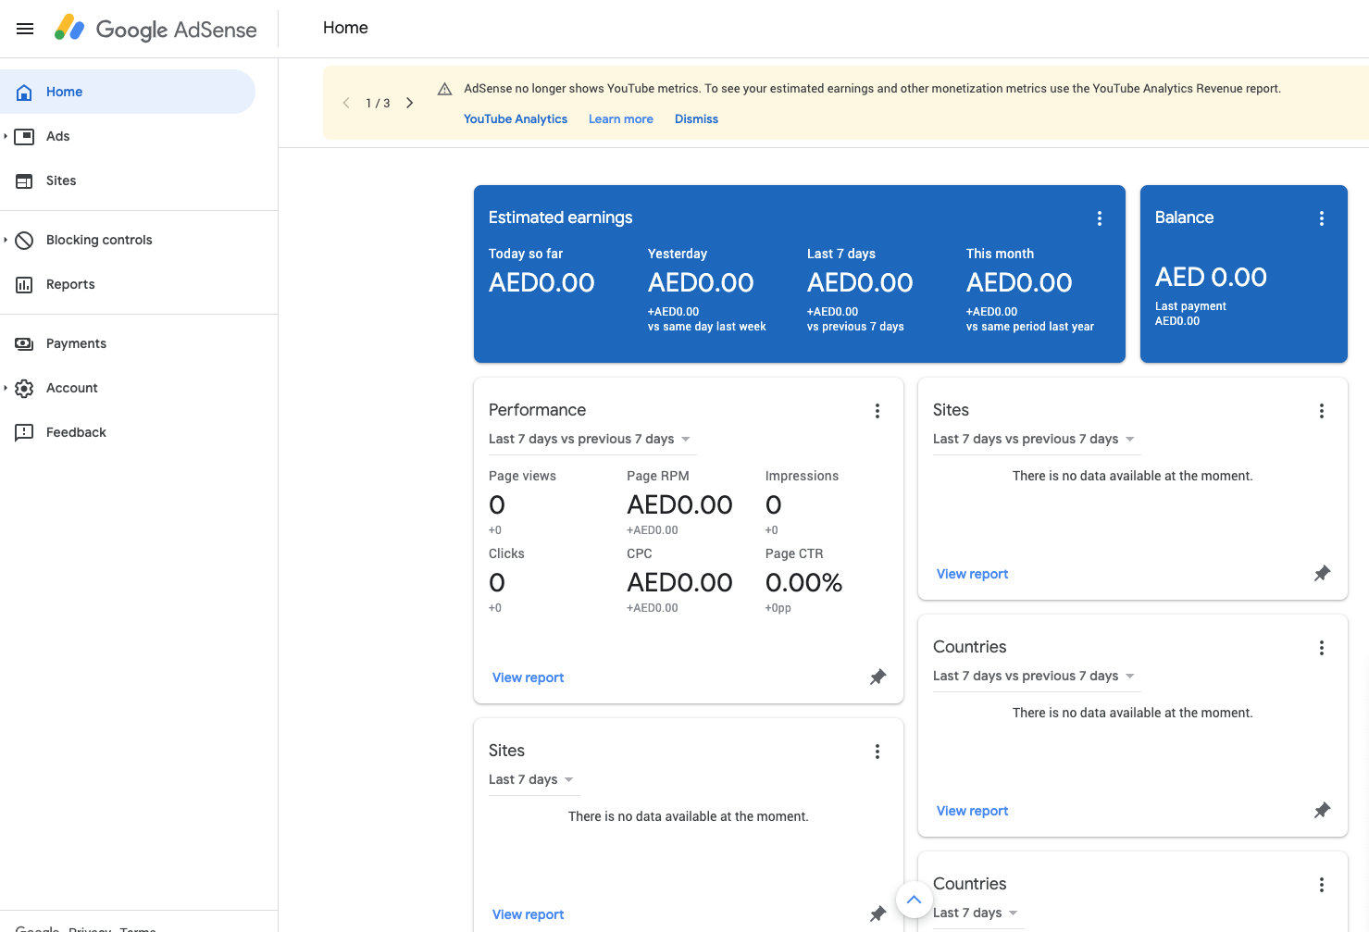Click the Reports chart icon
Screen dimensions: 1369x932
(x=25, y=284)
